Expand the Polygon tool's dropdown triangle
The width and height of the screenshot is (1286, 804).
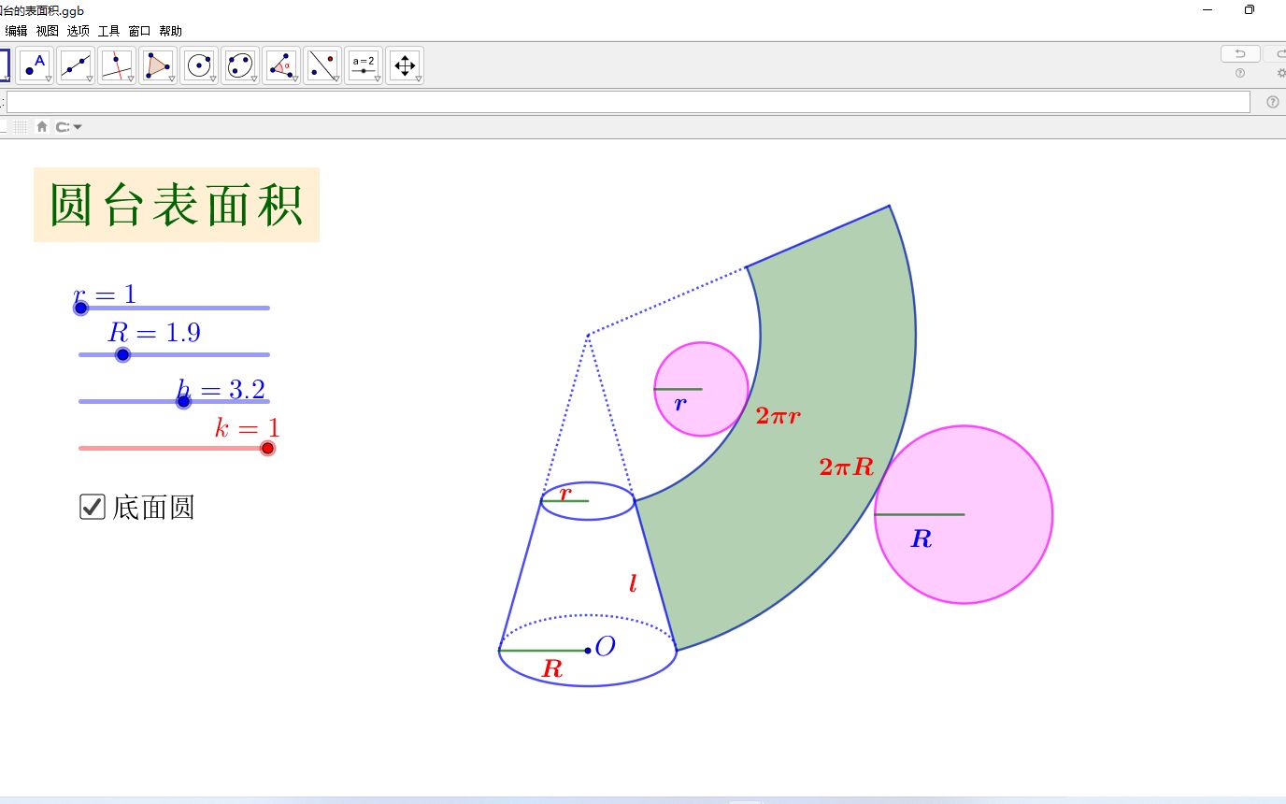(172, 79)
